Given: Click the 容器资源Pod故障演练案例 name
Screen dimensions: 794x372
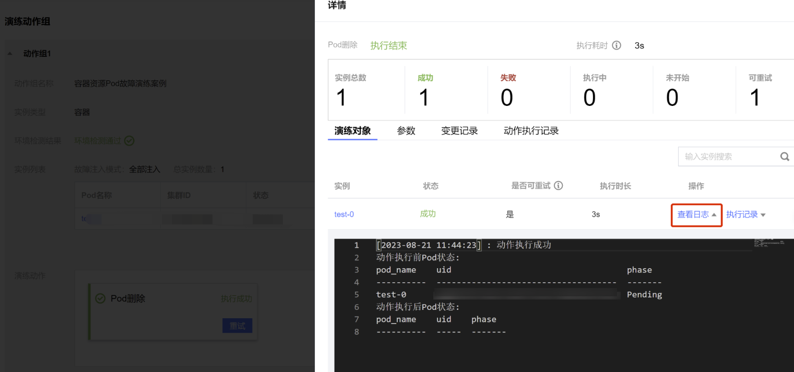Looking at the screenshot, I should pos(121,83).
